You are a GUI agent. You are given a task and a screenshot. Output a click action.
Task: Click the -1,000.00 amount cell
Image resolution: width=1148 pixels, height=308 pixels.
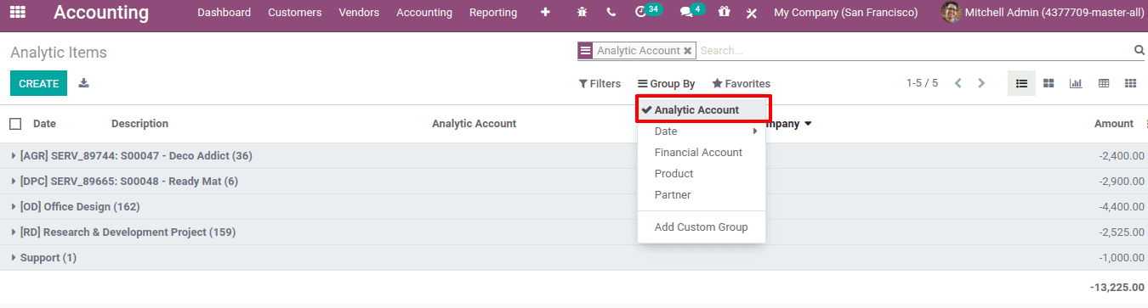(x=1121, y=258)
